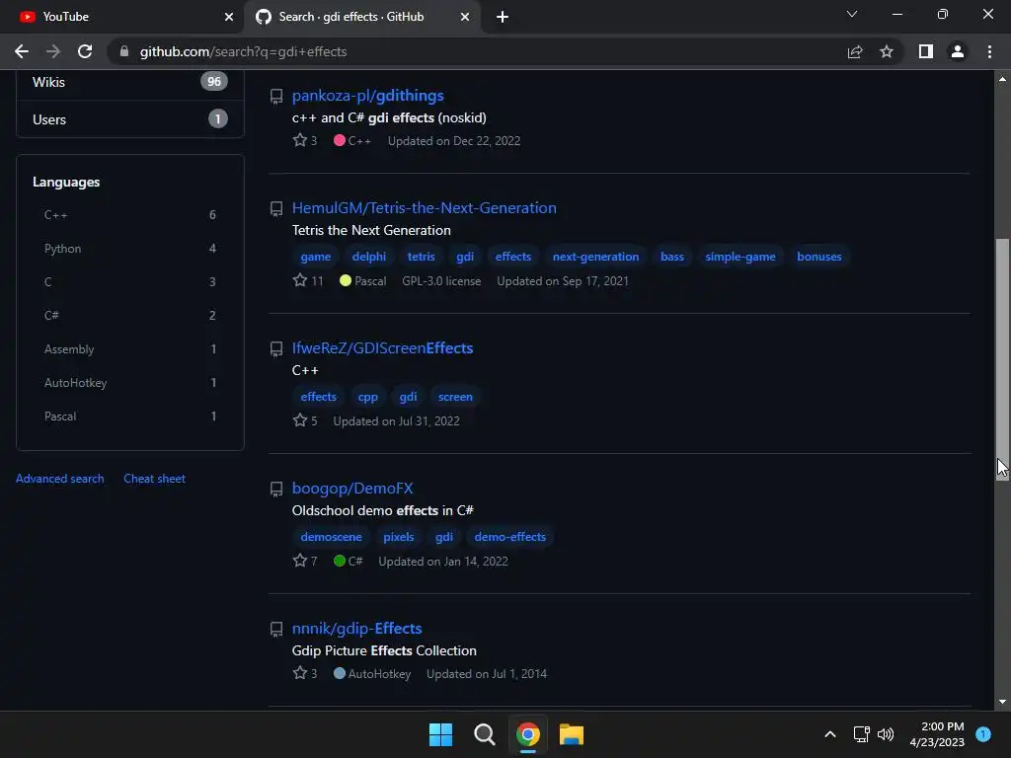Click the browser forward arrow
1011x758 pixels.
[53, 51]
